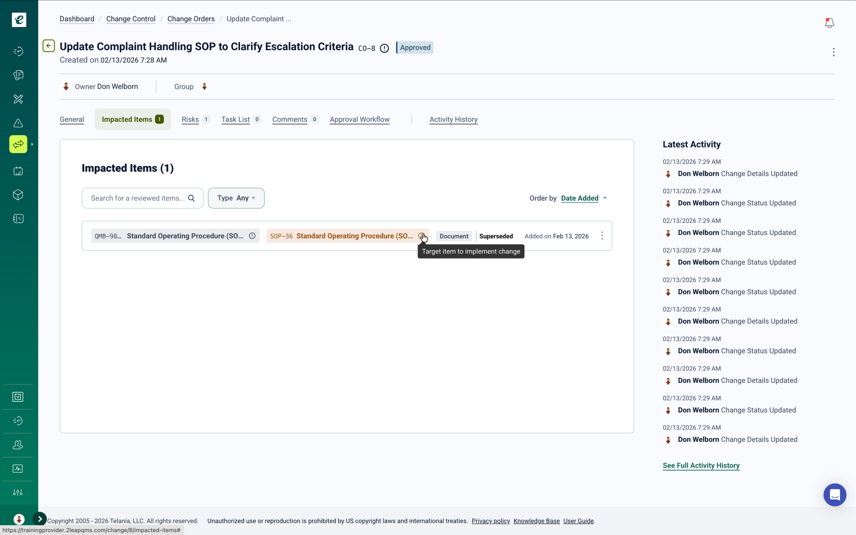The width and height of the screenshot is (856, 535).
Task: Open the design tools sidebar icon
Action: (18, 99)
